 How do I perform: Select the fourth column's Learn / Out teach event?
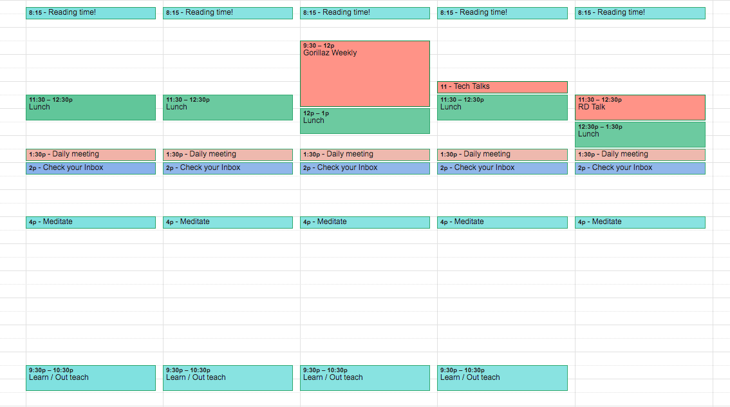pos(502,377)
